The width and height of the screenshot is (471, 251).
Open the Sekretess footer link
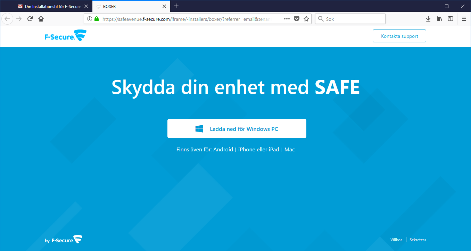tap(418, 240)
